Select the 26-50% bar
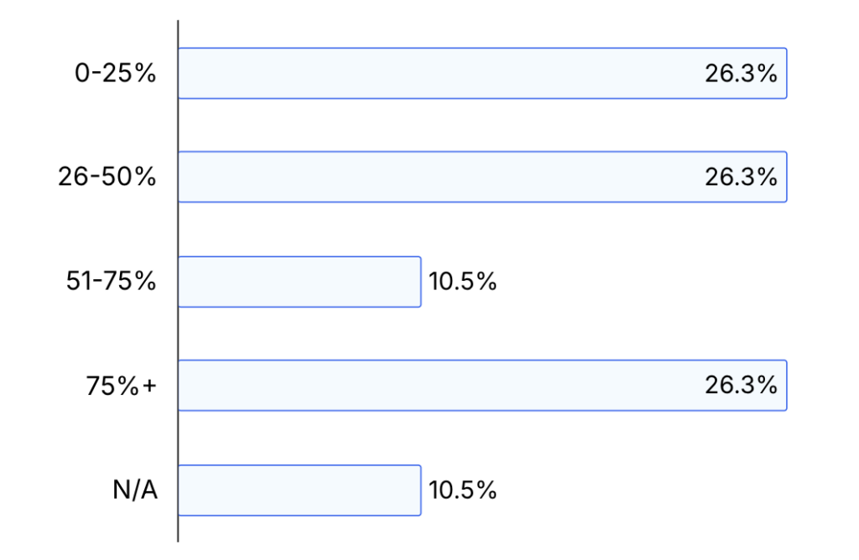This screenshot has height=560, width=859. 482,177
